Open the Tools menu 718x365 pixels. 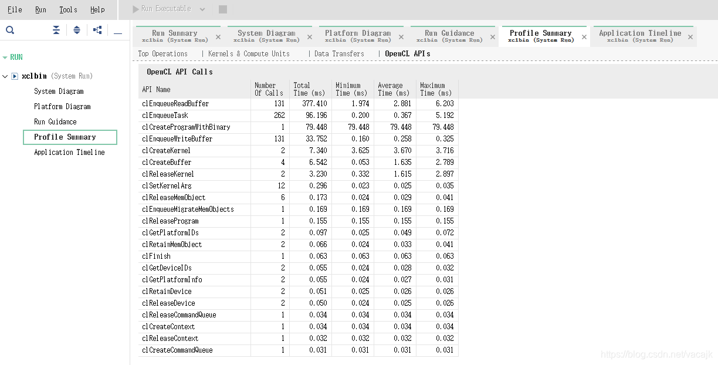(x=68, y=9)
